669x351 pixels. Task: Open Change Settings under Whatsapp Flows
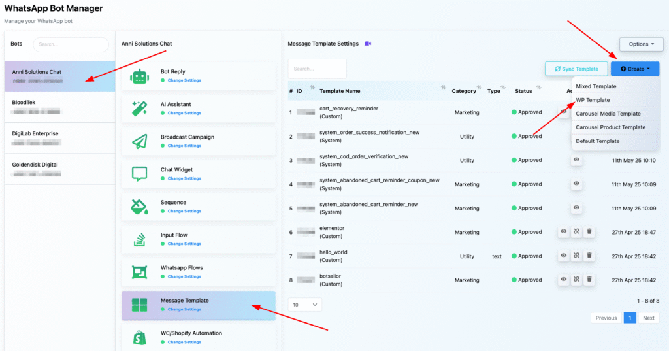tap(184, 276)
